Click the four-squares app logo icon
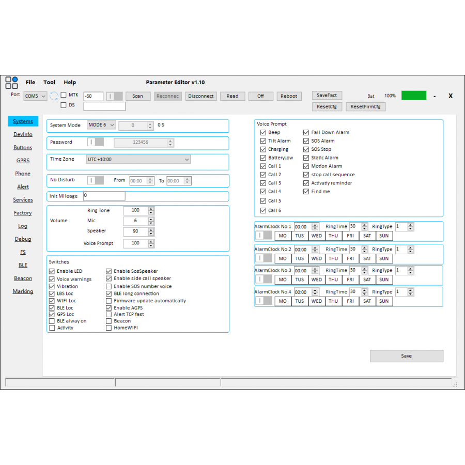465x465 pixels. [11, 83]
